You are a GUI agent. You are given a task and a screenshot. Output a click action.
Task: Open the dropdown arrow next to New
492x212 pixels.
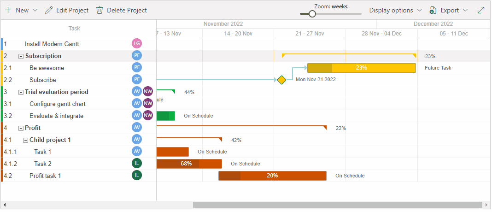point(35,10)
